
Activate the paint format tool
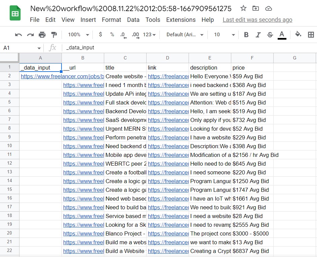point(54,35)
